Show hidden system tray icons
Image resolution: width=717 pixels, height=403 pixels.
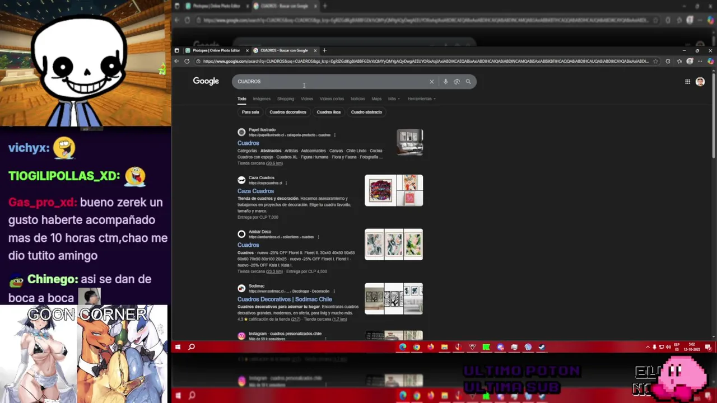(648, 347)
